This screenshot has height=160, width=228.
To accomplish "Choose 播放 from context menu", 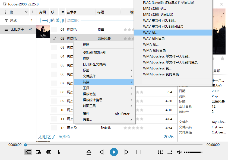I will (104, 58).
